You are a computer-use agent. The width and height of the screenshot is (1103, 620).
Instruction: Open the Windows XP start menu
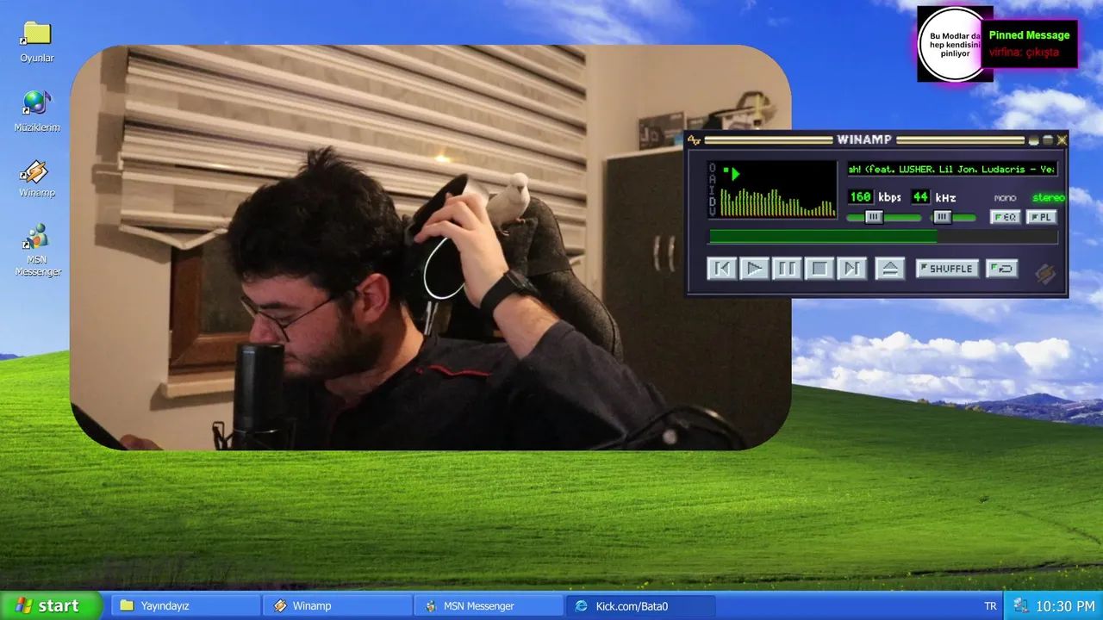[52, 605]
